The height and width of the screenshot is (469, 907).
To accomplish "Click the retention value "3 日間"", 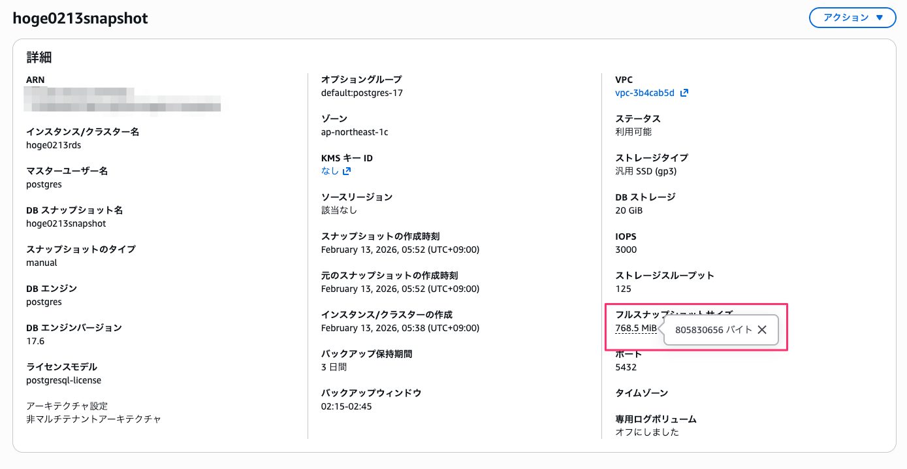I will [334, 367].
